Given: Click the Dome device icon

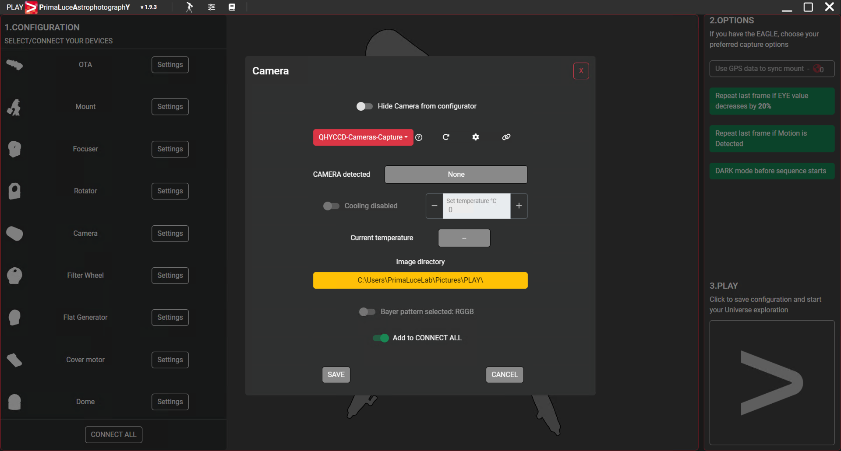Looking at the screenshot, I should (14, 402).
